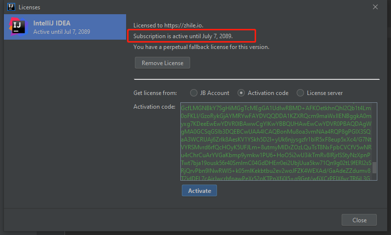Click inside the activation code text area
This screenshot has width=391, height=235.
click(x=274, y=142)
